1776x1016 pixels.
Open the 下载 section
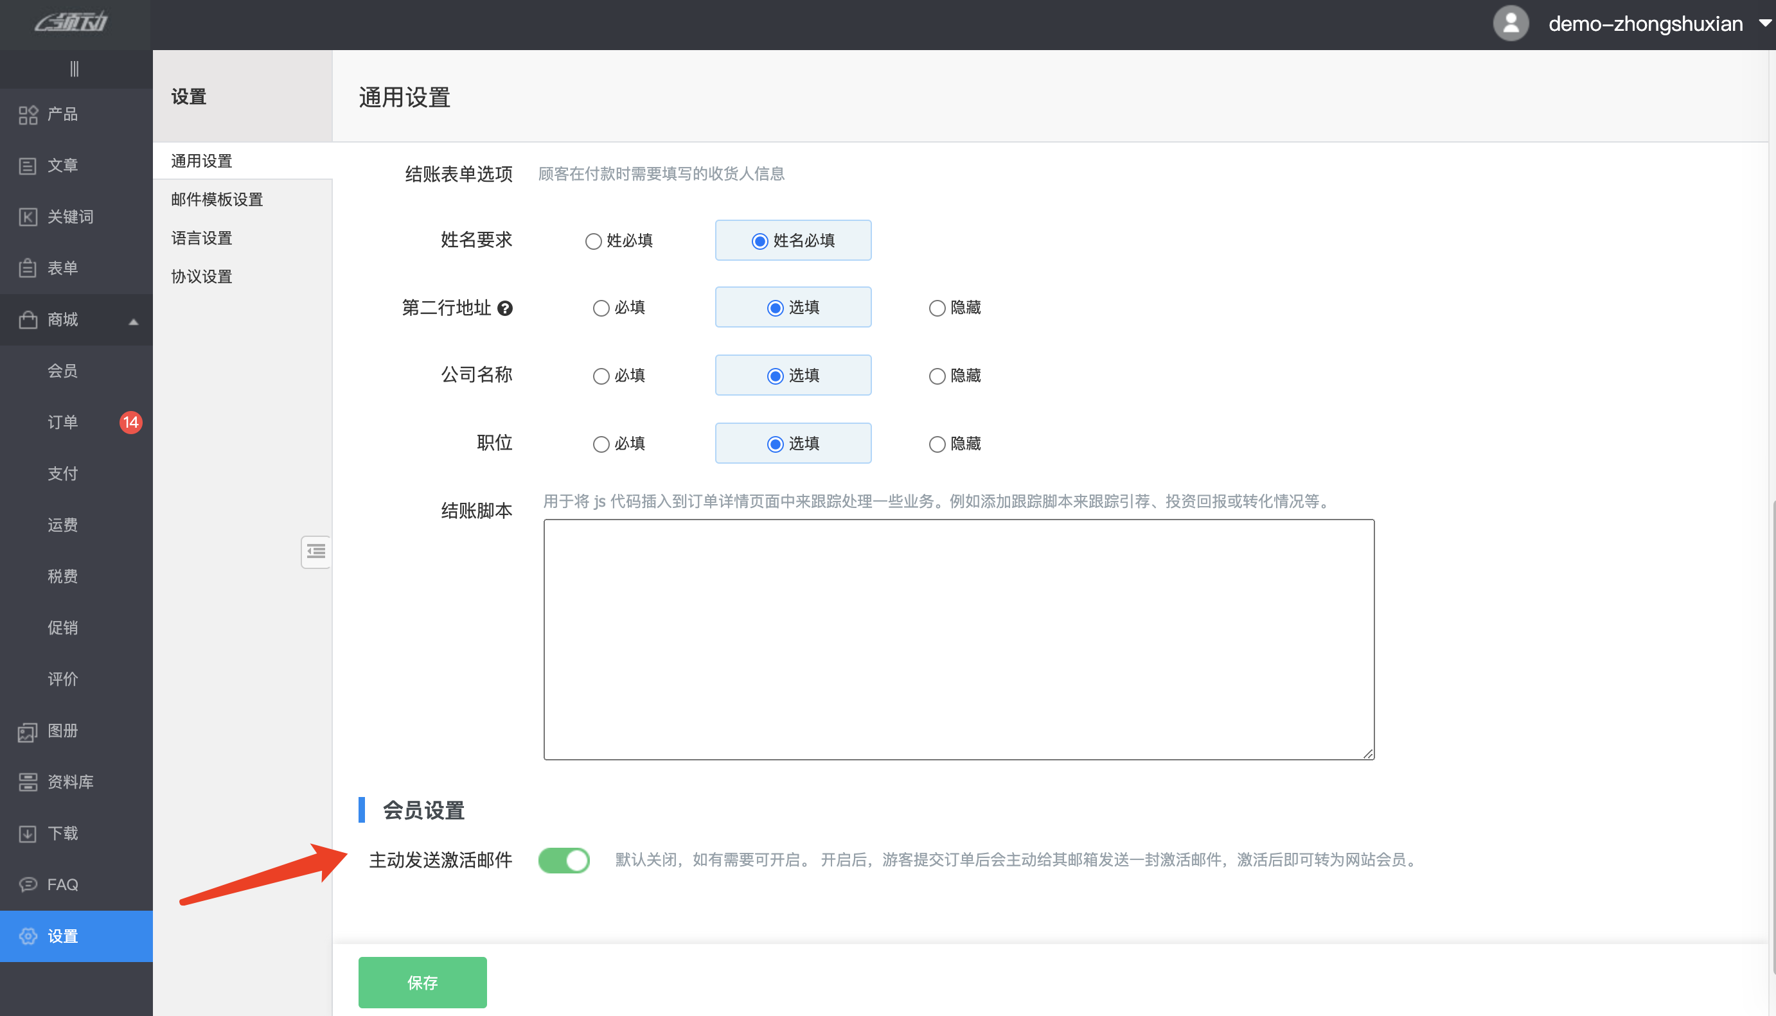pyautogui.click(x=62, y=833)
